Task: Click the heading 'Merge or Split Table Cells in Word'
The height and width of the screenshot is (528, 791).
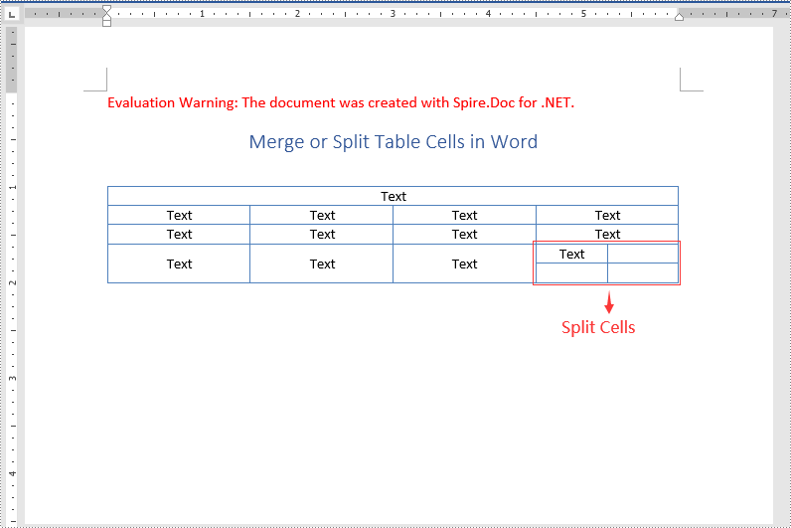Action: pyautogui.click(x=394, y=142)
